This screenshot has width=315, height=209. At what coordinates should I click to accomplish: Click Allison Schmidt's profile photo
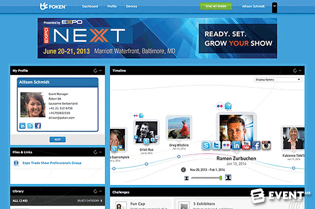point(33,105)
